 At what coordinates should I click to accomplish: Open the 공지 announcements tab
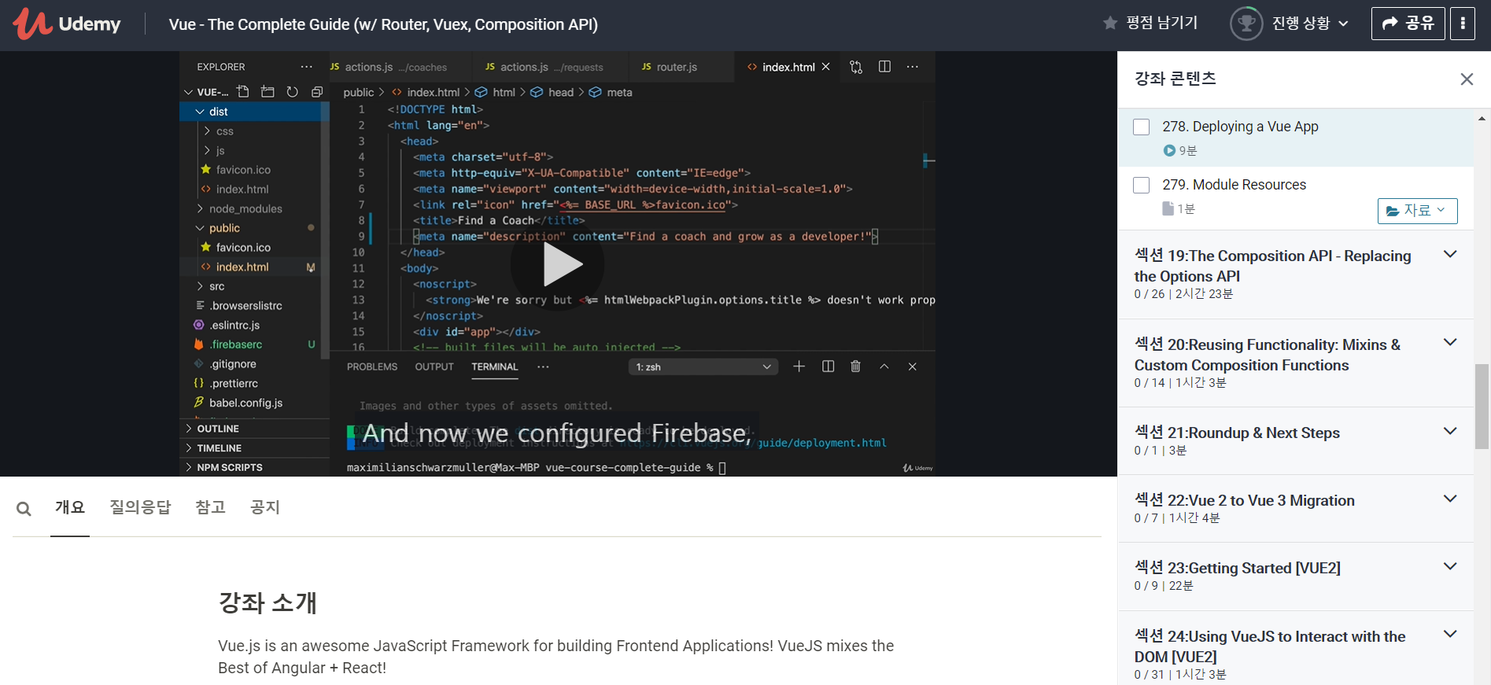coord(265,507)
